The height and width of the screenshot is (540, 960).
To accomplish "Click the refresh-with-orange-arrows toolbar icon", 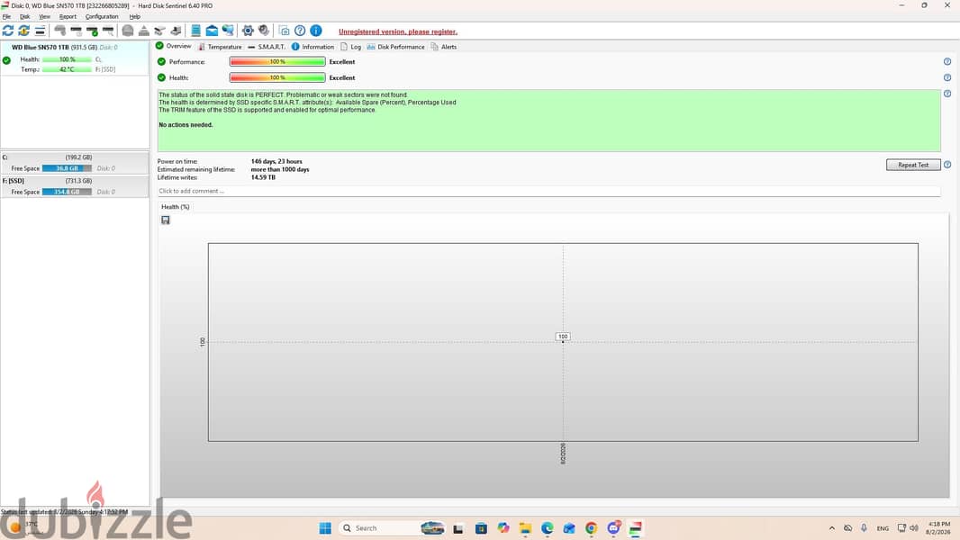I will point(24,31).
